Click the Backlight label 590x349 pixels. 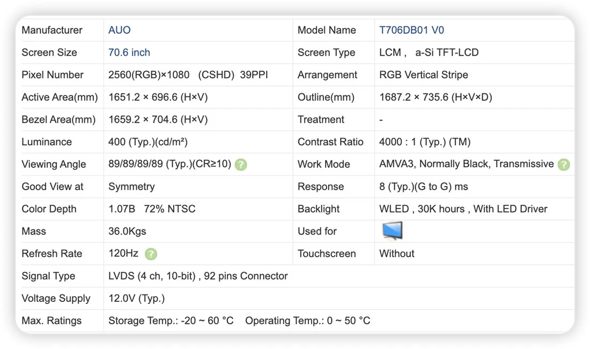click(x=318, y=209)
